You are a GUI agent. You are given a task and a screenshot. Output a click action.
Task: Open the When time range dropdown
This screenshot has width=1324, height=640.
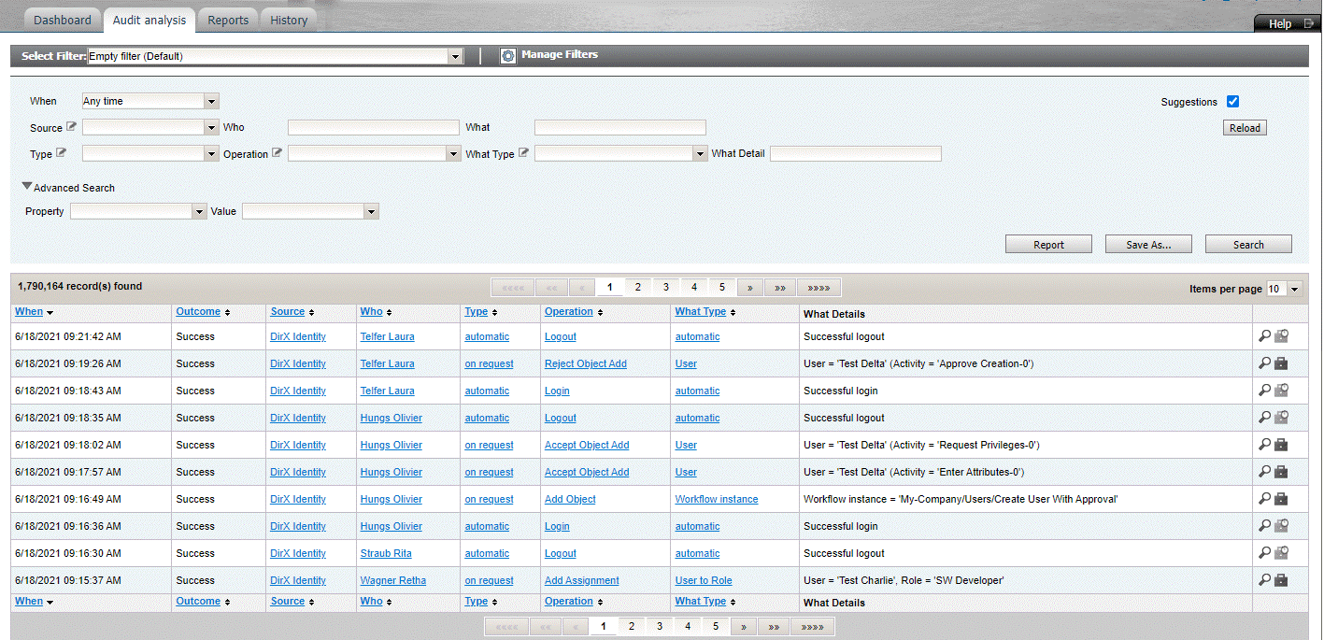(211, 101)
